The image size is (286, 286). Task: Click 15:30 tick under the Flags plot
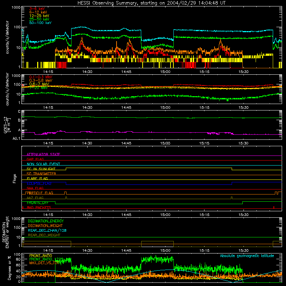(x=243, y=215)
